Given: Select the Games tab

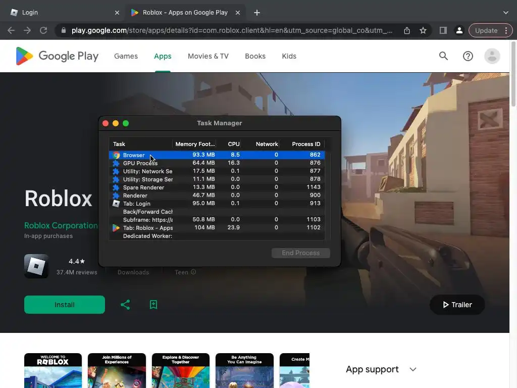Looking at the screenshot, I should coord(126,56).
